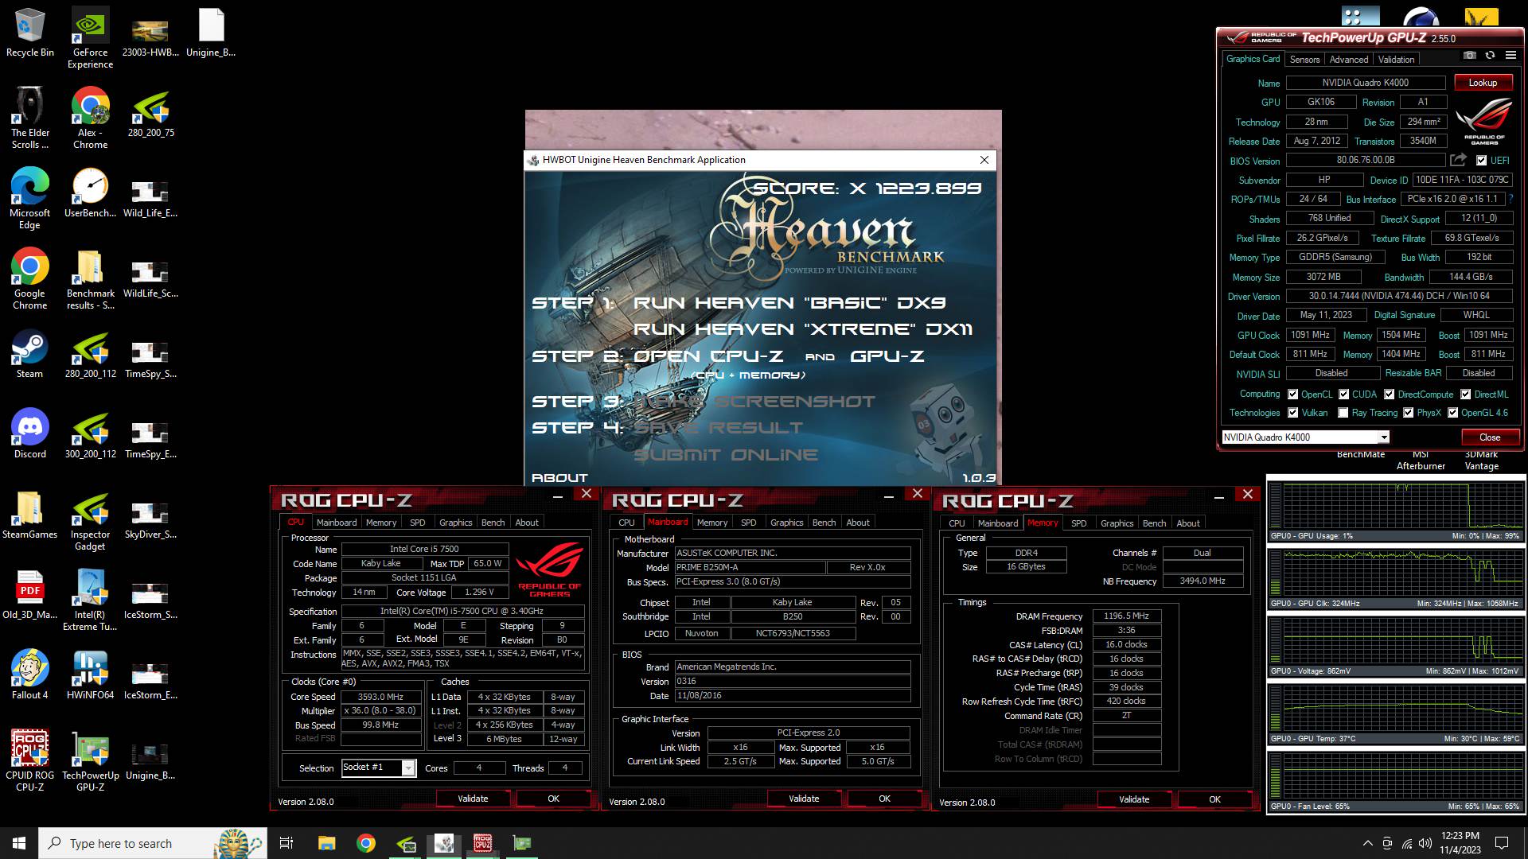The width and height of the screenshot is (1528, 859).
Task: Open File Explorer from taskbar
Action: 326,843
